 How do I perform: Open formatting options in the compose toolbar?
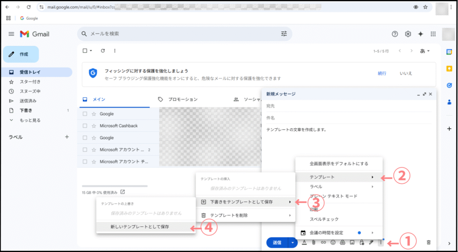coord(304,242)
